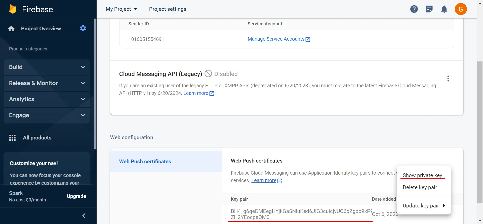
Task: Click the Disabled status icon
Action: (208, 74)
